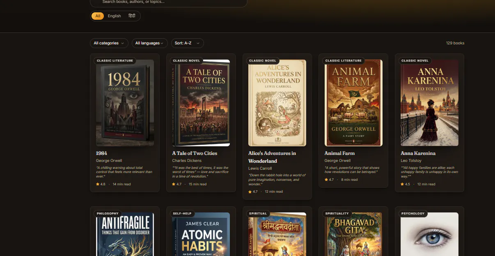Click the star rating icon on Anna Karenina

coord(403,184)
